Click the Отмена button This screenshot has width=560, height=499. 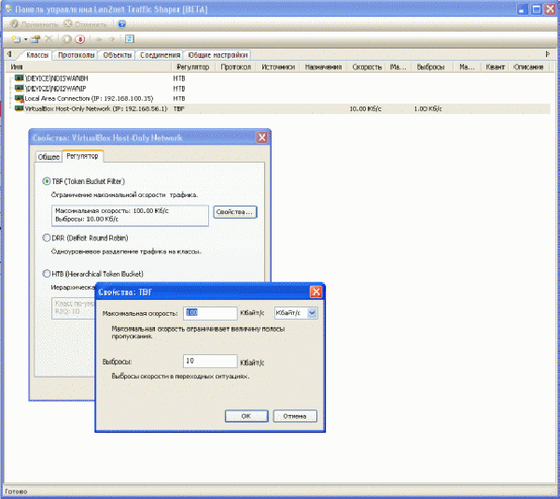[294, 416]
